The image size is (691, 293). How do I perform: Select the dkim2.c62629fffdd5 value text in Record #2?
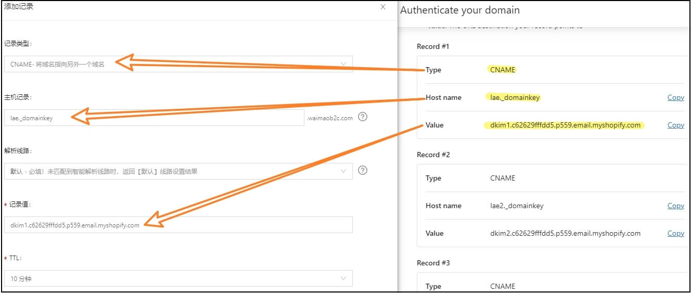565,233
